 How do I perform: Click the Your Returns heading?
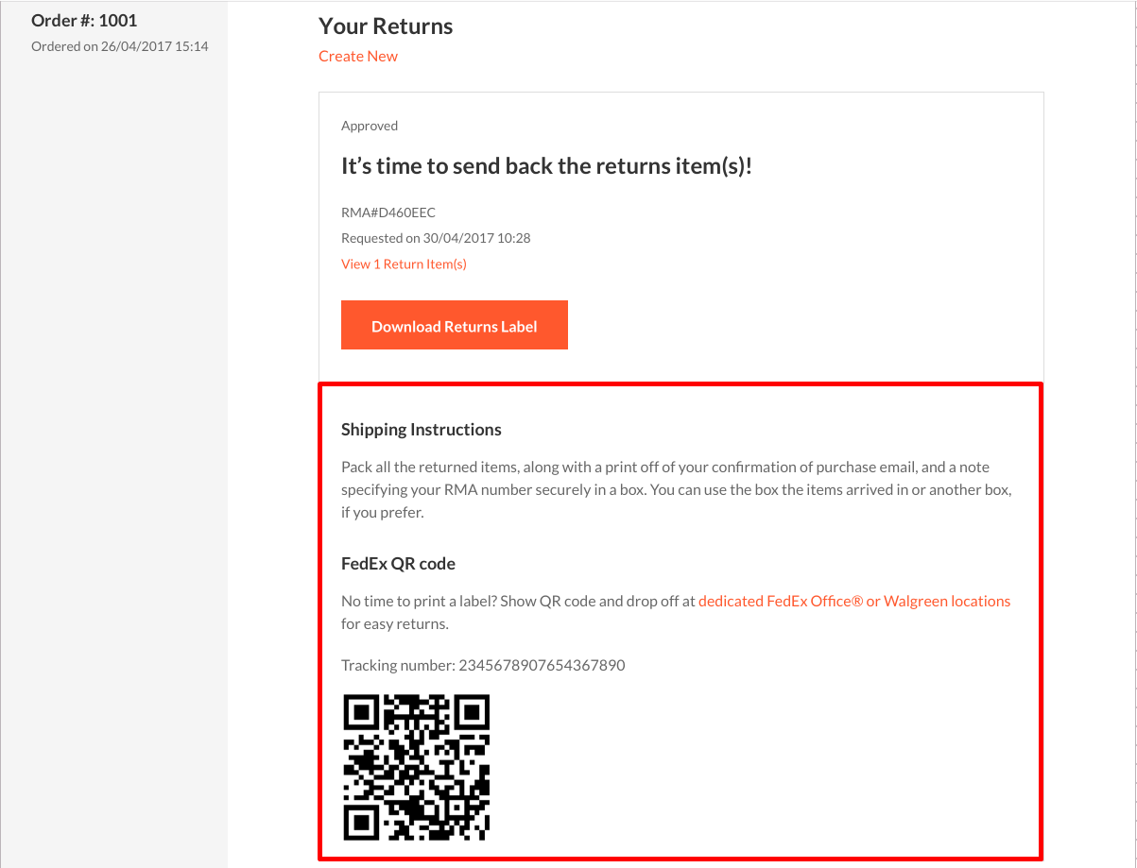pyautogui.click(x=386, y=26)
